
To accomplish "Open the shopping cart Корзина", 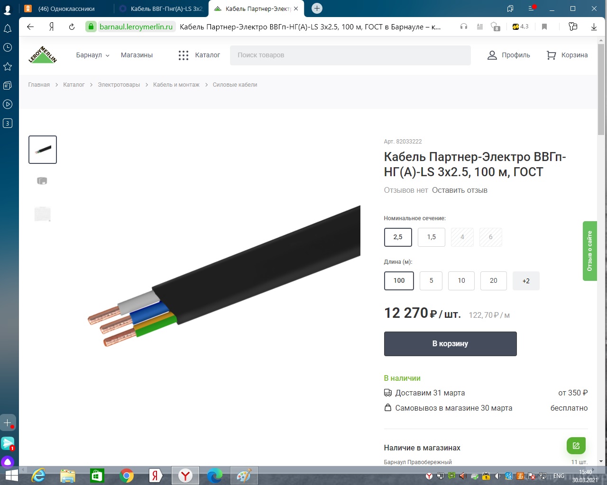I will click(567, 55).
